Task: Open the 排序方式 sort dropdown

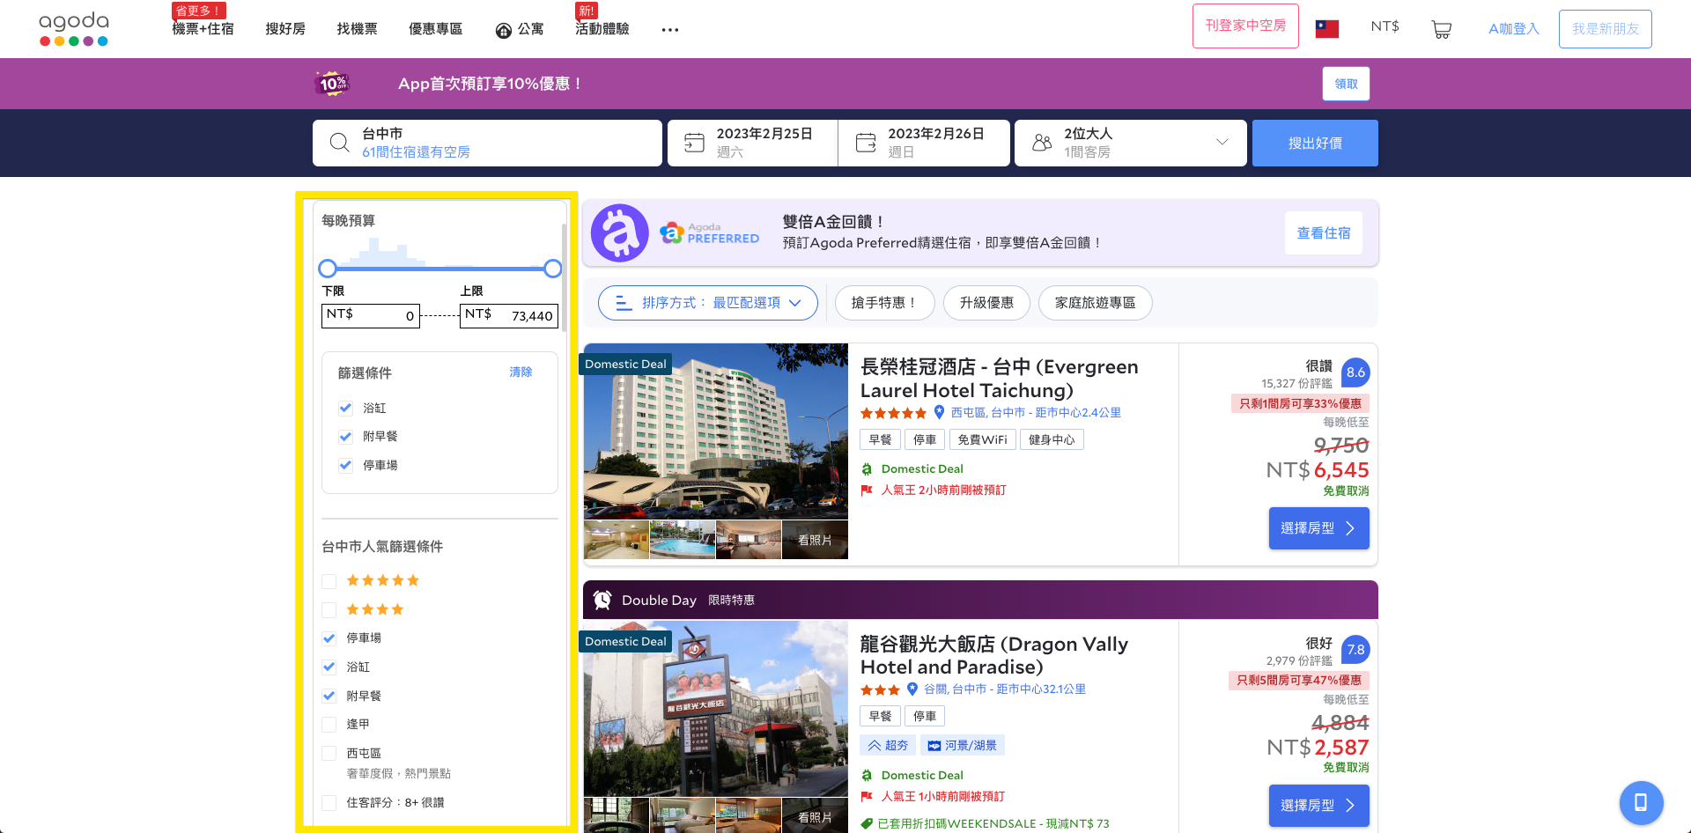Action: click(x=708, y=303)
